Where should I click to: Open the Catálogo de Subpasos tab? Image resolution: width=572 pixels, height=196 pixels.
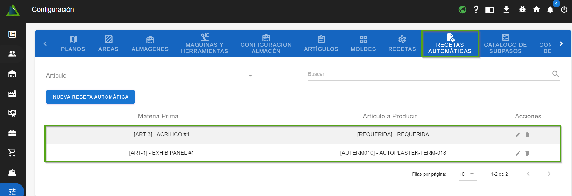click(x=505, y=44)
